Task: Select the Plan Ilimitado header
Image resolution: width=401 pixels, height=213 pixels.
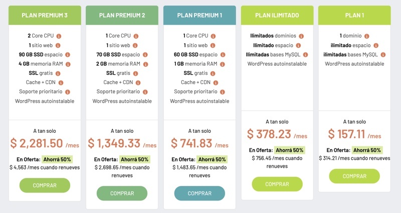Action: (x=277, y=16)
